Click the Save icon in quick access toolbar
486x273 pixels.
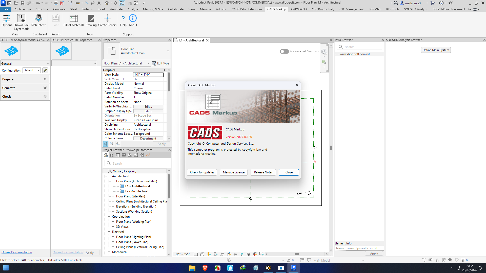(x=23, y=3)
